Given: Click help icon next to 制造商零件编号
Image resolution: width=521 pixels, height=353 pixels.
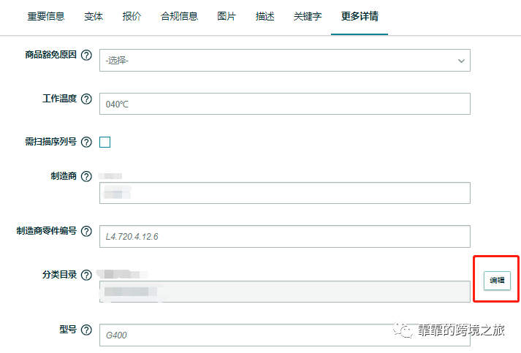Looking at the screenshot, I should [86, 232].
